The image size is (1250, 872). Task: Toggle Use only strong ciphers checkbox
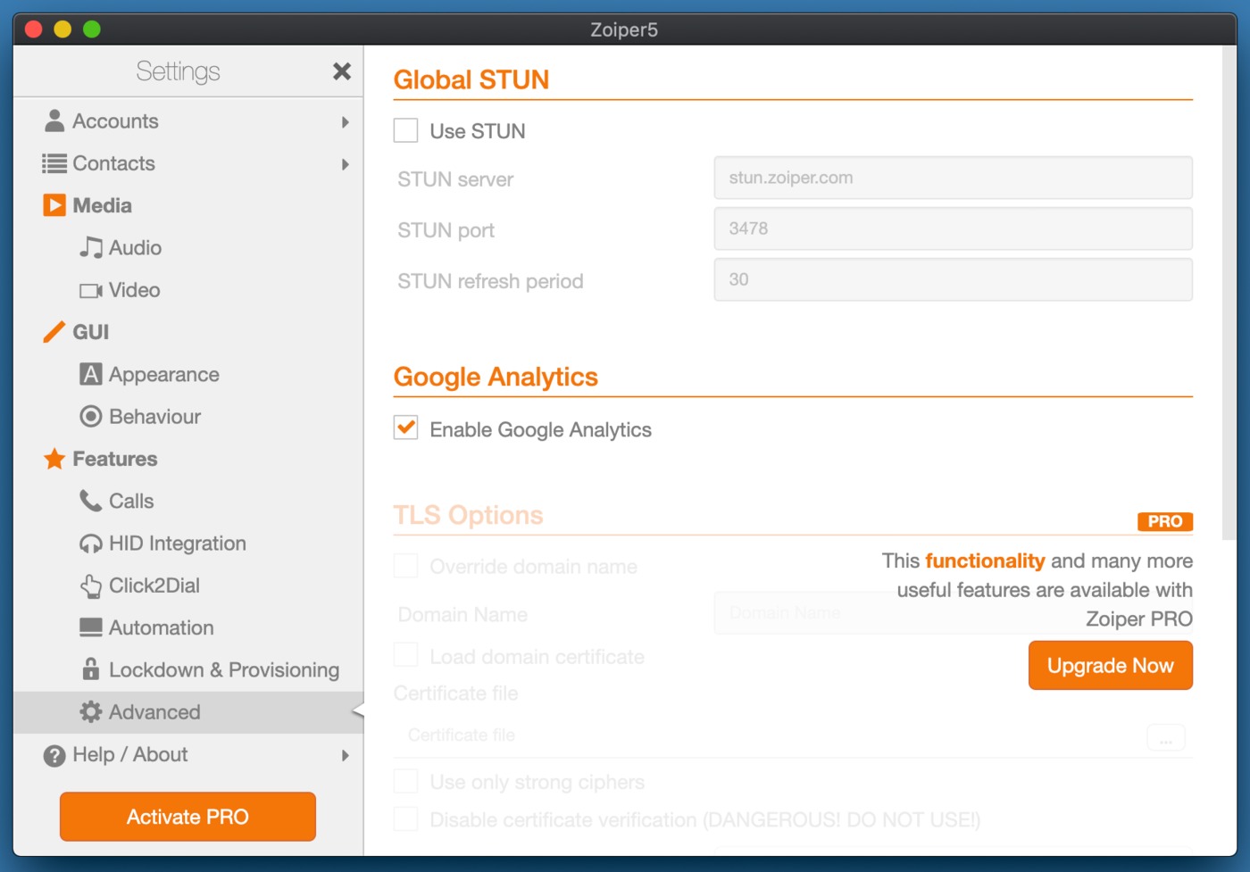pyautogui.click(x=406, y=781)
